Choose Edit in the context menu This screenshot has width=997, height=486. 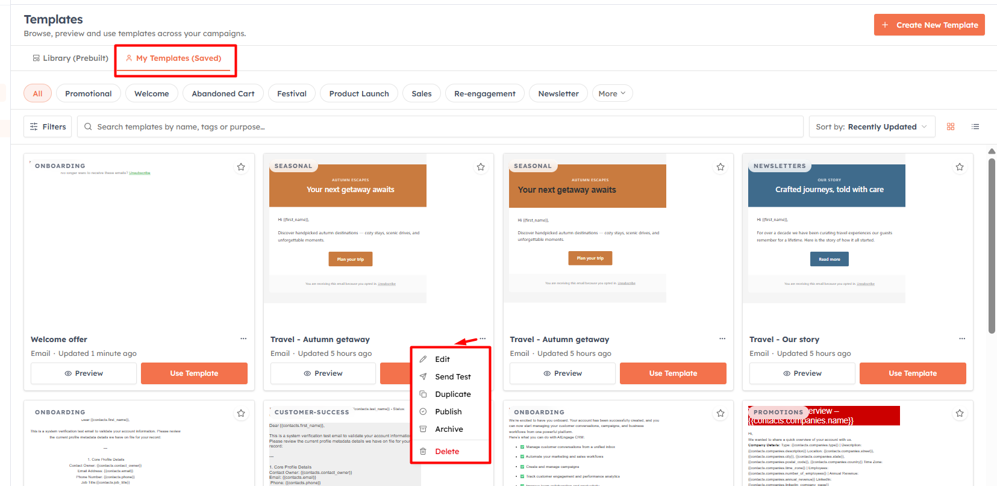click(451, 359)
